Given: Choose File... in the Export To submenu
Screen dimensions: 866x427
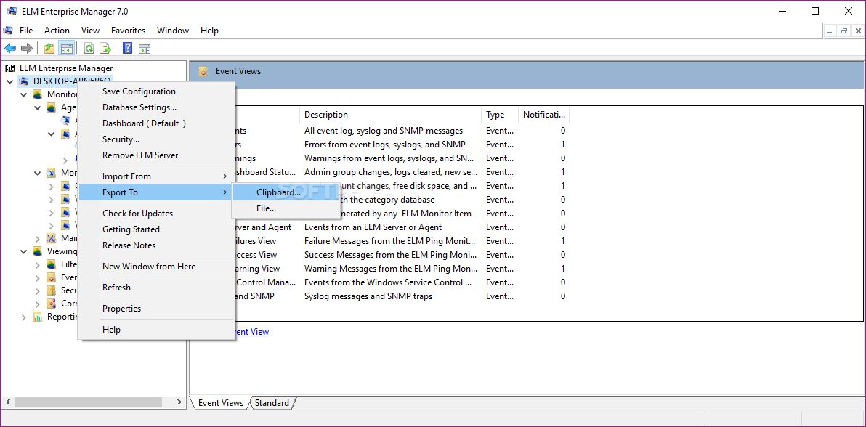Looking at the screenshot, I should [x=286, y=208].
